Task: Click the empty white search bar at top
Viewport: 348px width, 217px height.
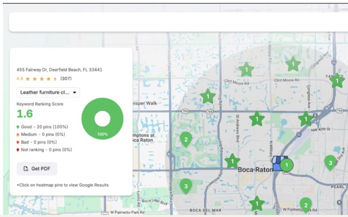Action: coord(178,22)
